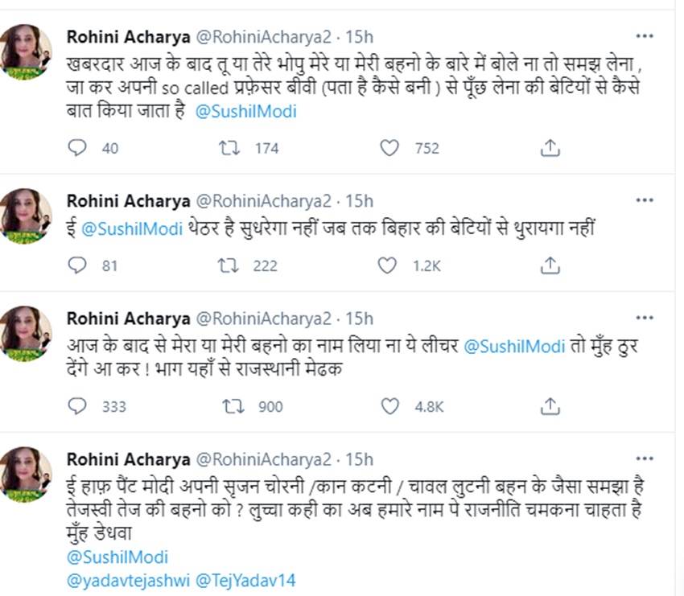This screenshot has width=684, height=596.
Task: Retweet the tweet with 174 retweets
Action: click(232, 148)
